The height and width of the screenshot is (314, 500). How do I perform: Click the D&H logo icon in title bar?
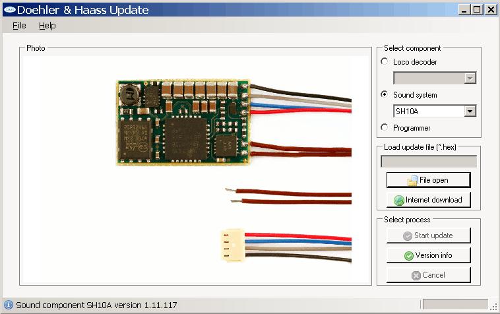click(10, 9)
